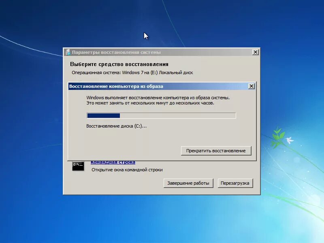This screenshot has width=324, height=243.
Task: Click the Открытие окна командной строки description
Action: click(x=127, y=170)
